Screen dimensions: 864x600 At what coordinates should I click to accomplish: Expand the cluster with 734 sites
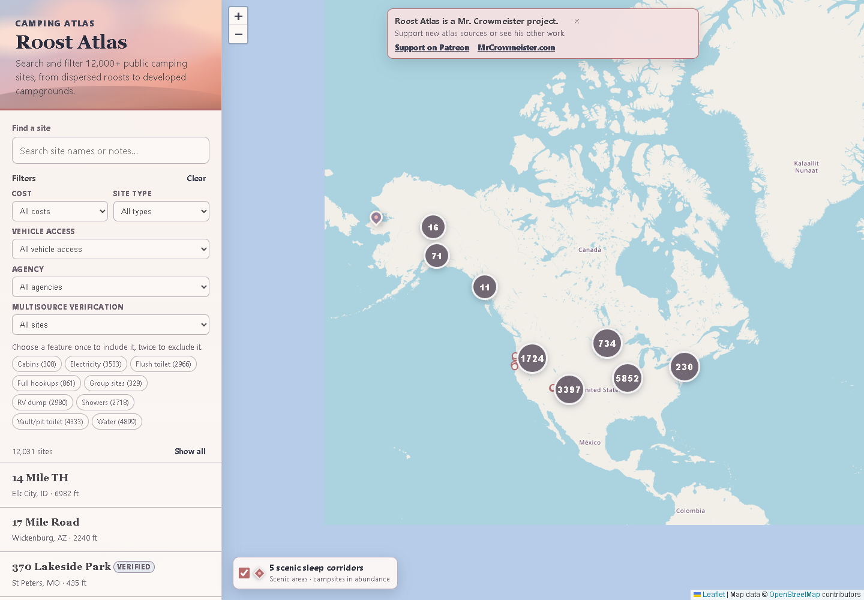(607, 344)
